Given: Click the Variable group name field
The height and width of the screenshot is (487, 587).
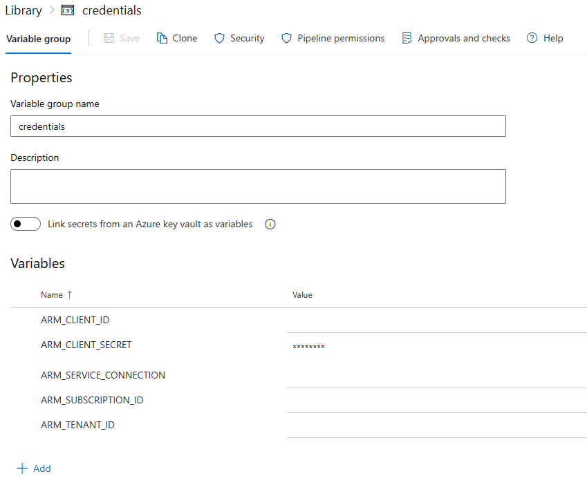Looking at the screenshot, I should [258, 126].
